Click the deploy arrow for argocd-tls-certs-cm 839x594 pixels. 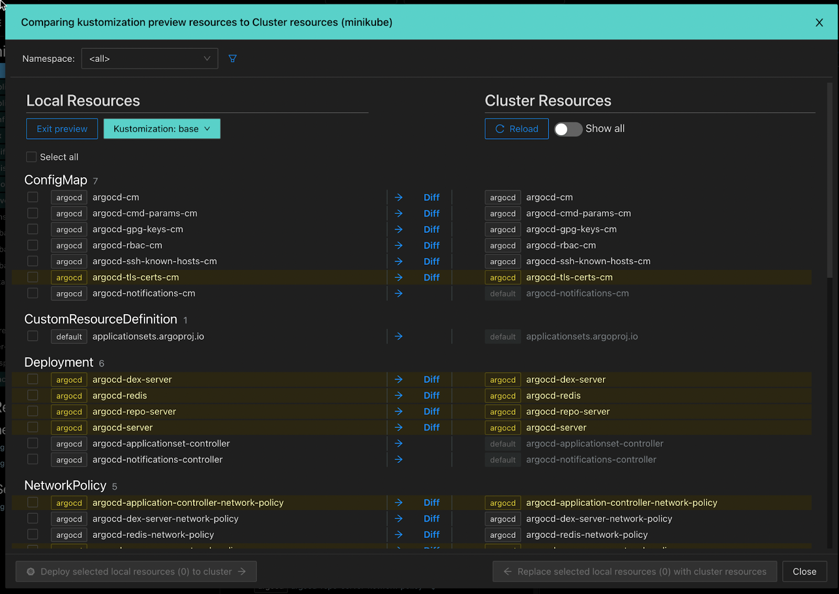coord(399,277)
